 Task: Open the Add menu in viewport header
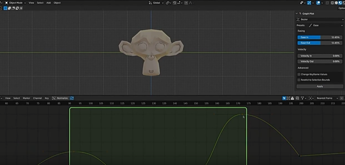point(48,3)
